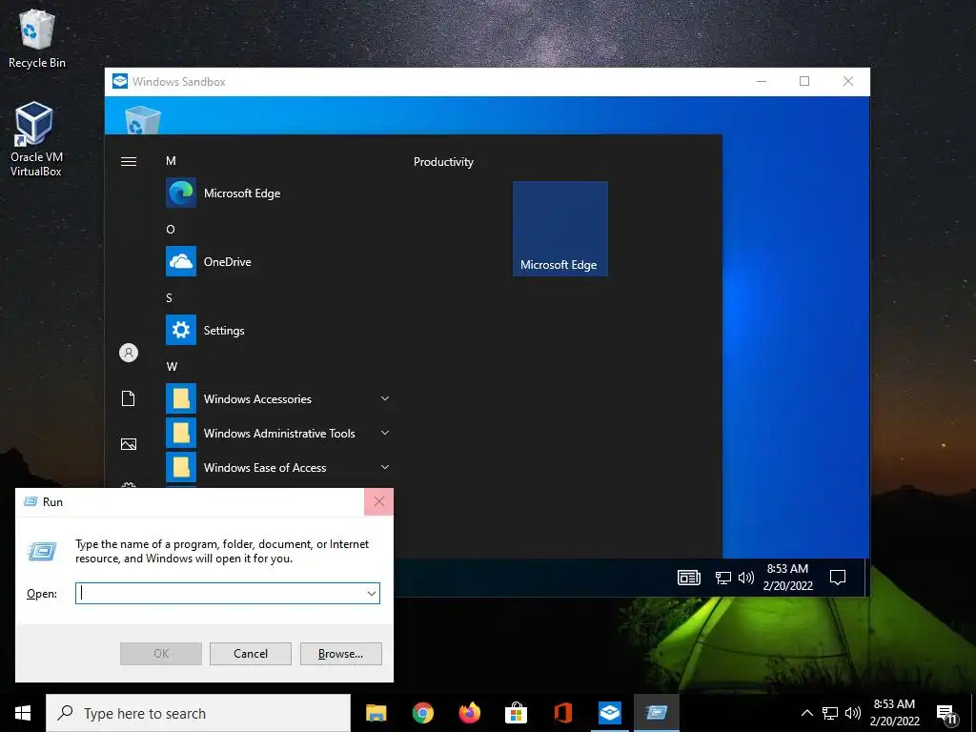Click the Windows Ease of Access folder icon
This screenshot has height=732, width=976.
pyautogui.click(x=181, y=467)
